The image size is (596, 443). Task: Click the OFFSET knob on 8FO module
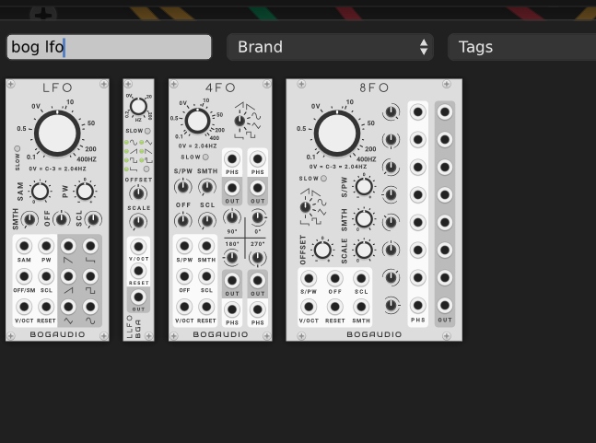[x=322, y=250]
